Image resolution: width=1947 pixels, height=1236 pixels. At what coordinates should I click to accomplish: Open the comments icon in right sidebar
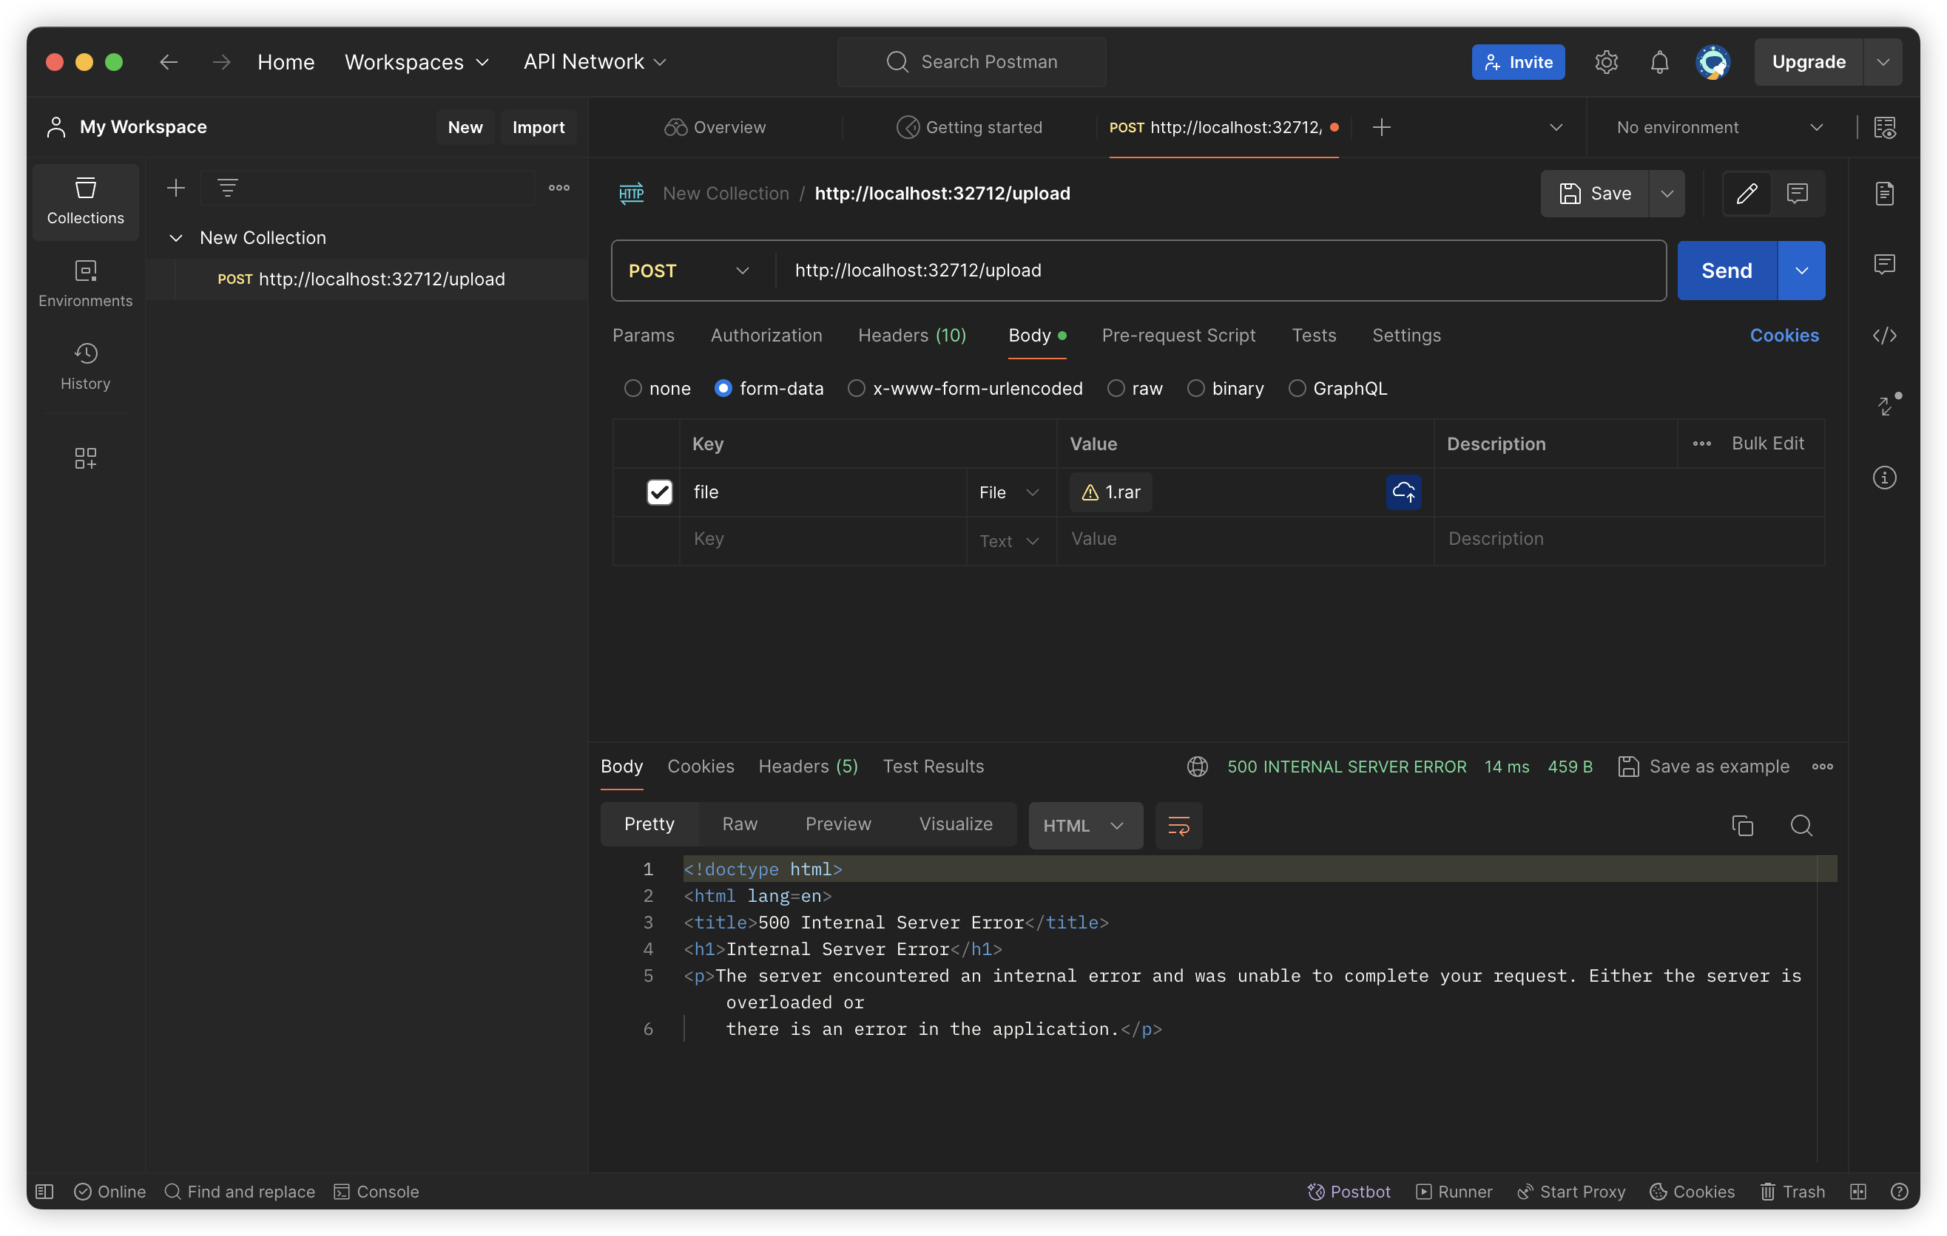tap(1885, 264)
